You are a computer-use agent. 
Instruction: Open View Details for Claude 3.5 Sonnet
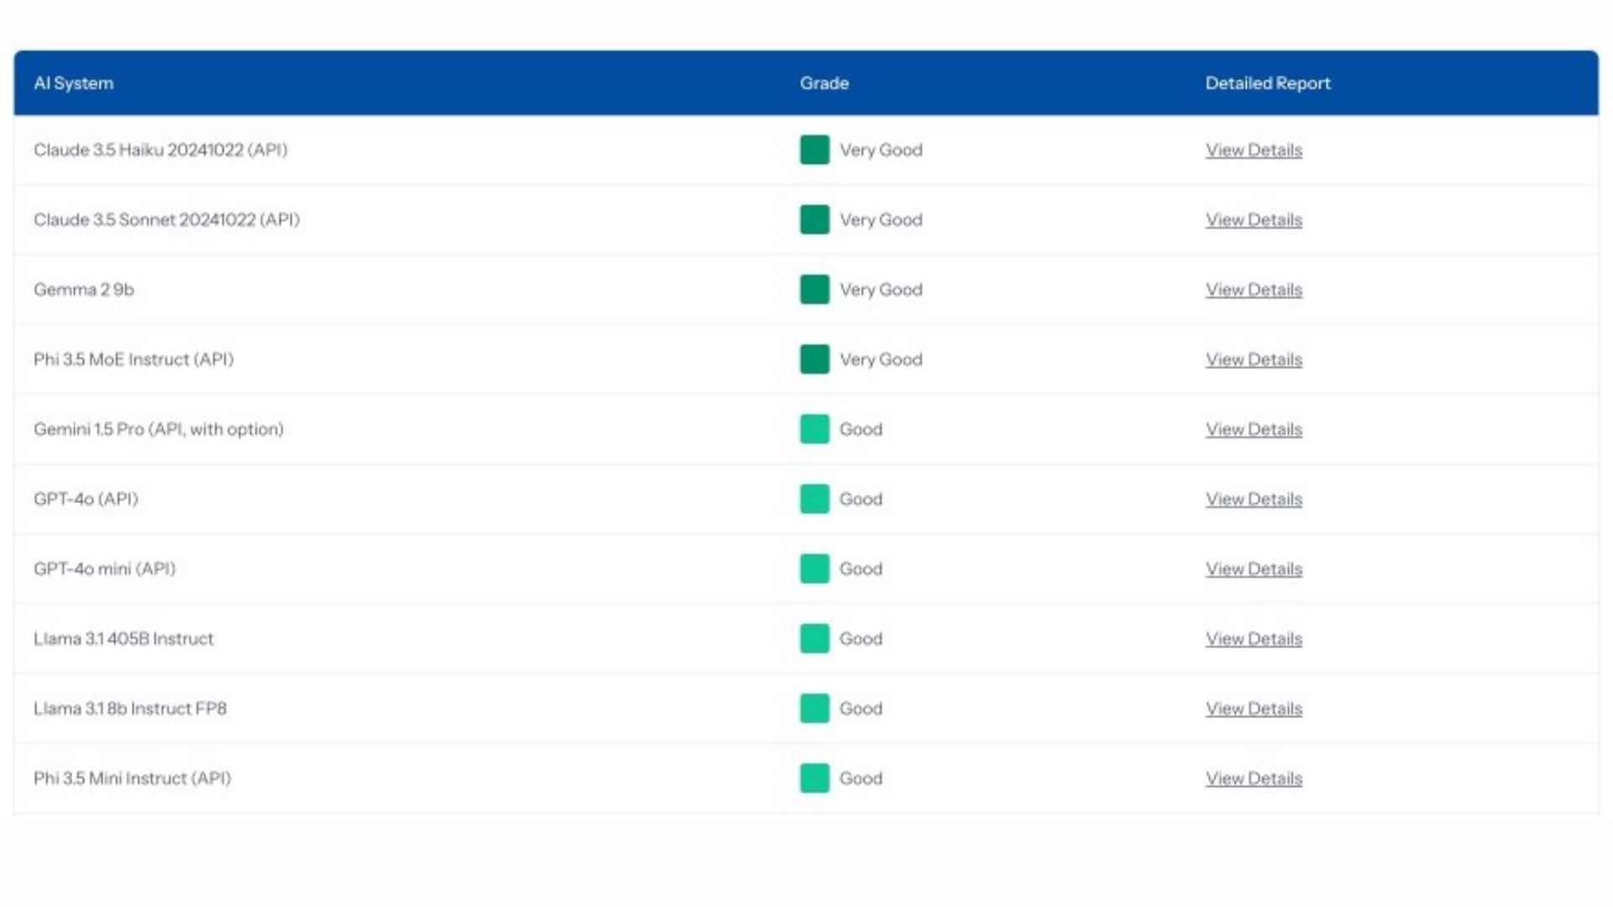tap(1253, 220)
